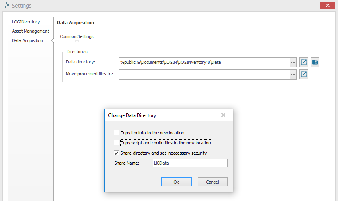Click the shared folder icon beside Data directory

pos(315,62)
